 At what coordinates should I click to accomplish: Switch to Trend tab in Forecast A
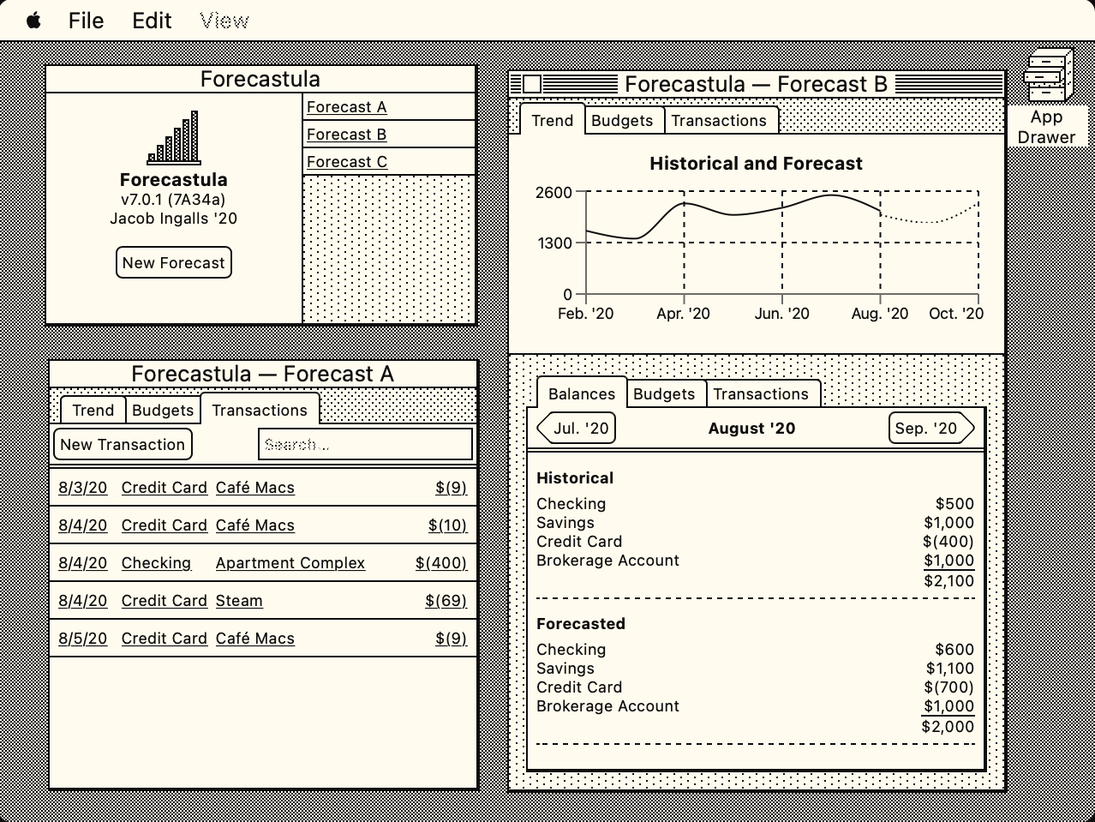tap(93, 411)
